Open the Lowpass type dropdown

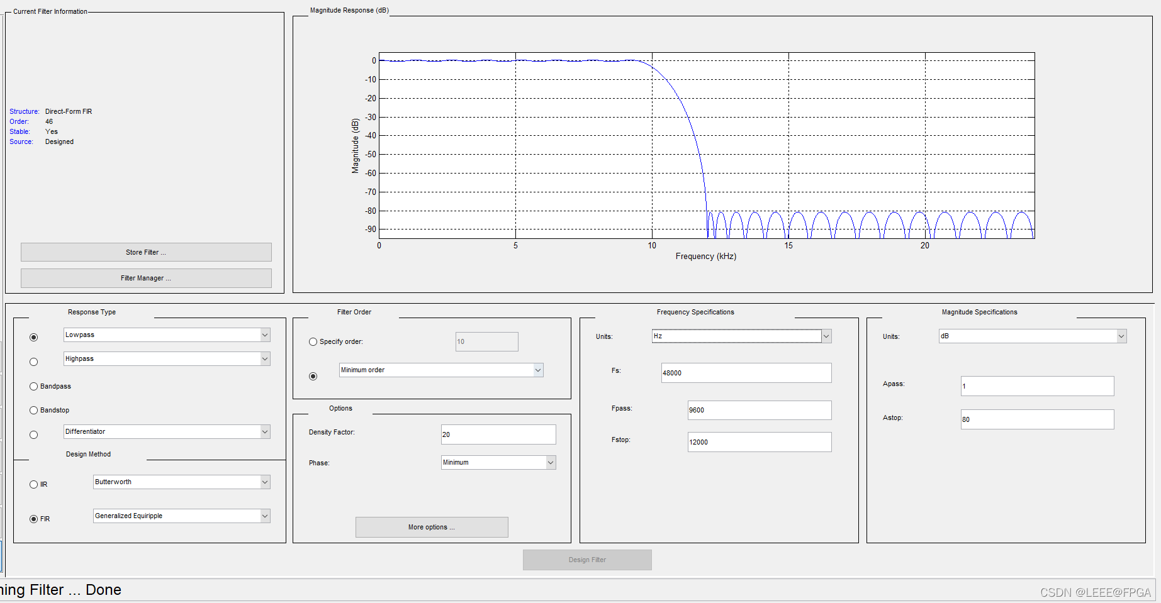click(x=265, y=335)
